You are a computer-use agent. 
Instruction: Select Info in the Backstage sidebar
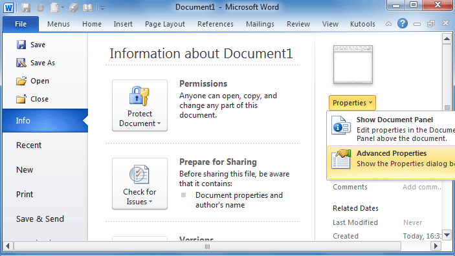tap(45, 121)
